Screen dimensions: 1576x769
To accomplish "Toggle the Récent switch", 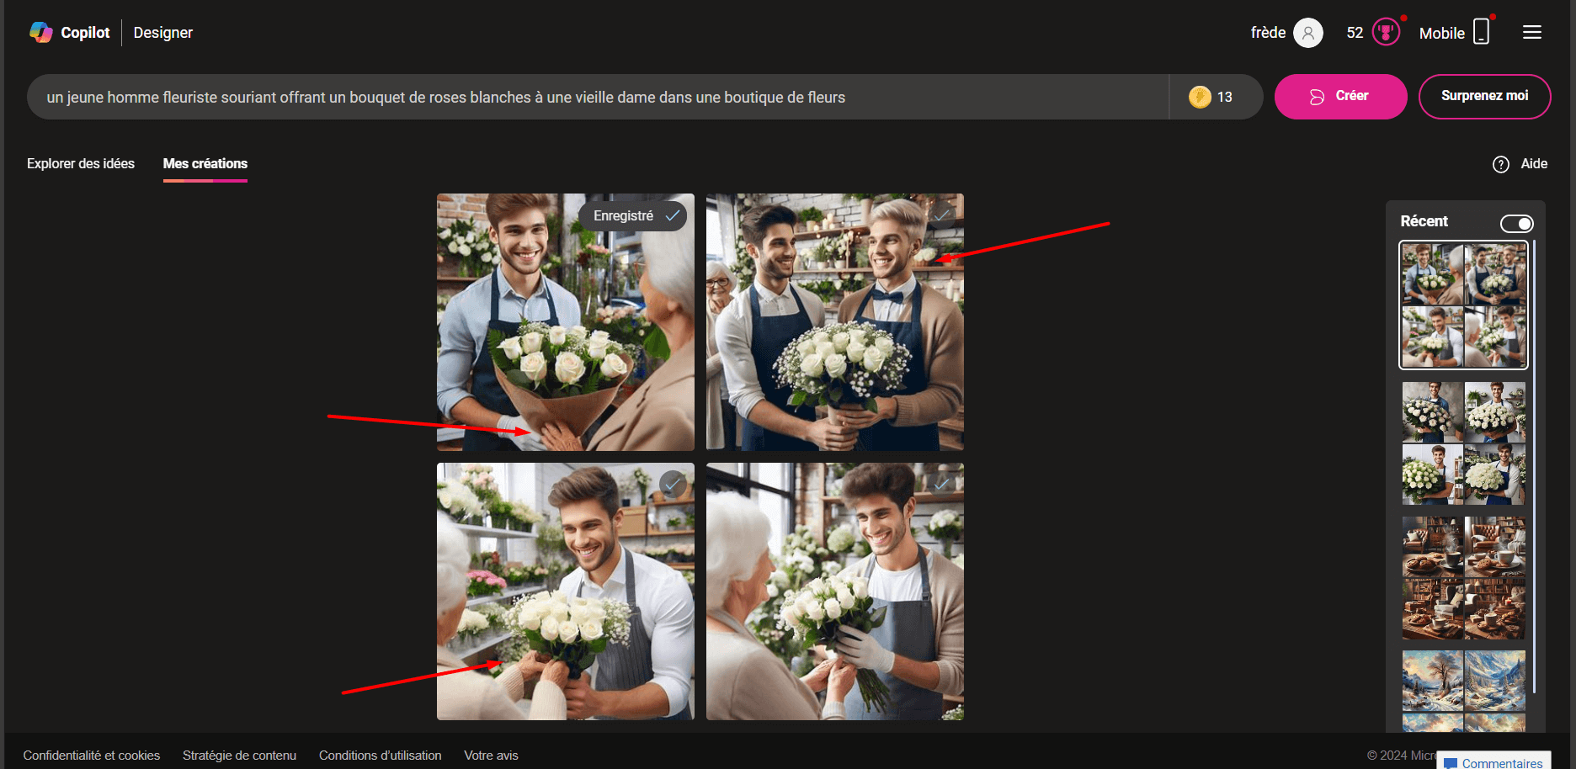I will pyautogui.click(x=1516, y=223).
